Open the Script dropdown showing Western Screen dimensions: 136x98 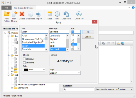click(x=65, y=73)
